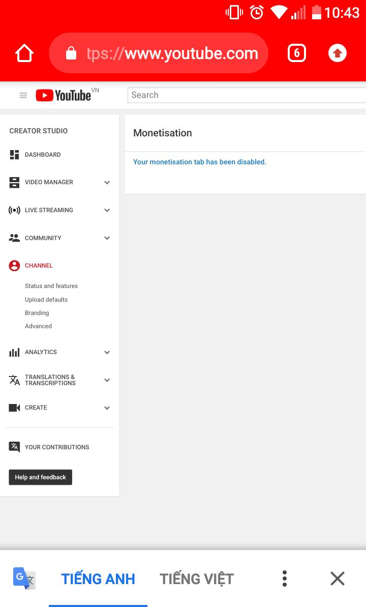Open Dashboard in Creator Studio
Viewport: 366px width, 607px height.
point(43,155)
